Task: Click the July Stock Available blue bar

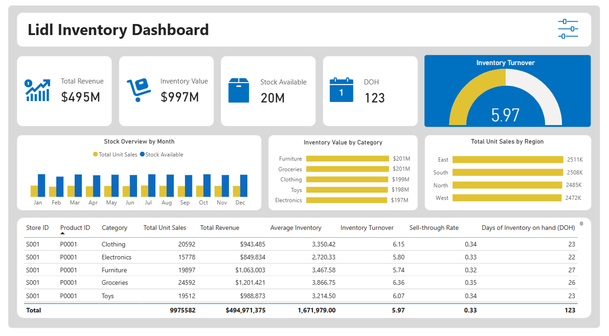Action: pos(152,186)
